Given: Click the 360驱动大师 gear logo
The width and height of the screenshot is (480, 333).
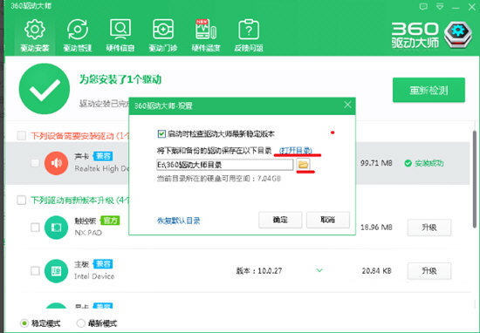Looking at the screenshot, I should (458, 35).
